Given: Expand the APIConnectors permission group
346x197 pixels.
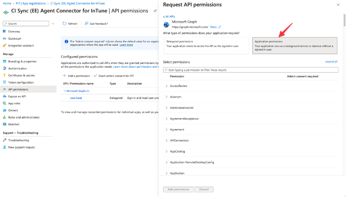Looking at the screenshot, I should pyautogui.click(x=166, y=141).
